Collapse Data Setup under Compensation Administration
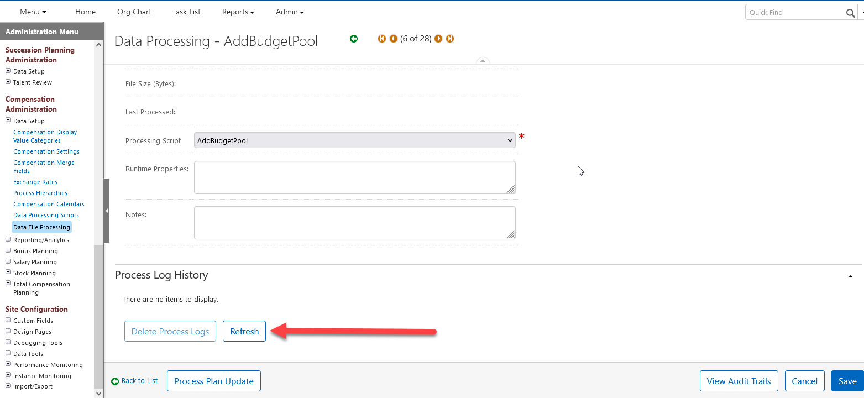 tap(8, 121)
